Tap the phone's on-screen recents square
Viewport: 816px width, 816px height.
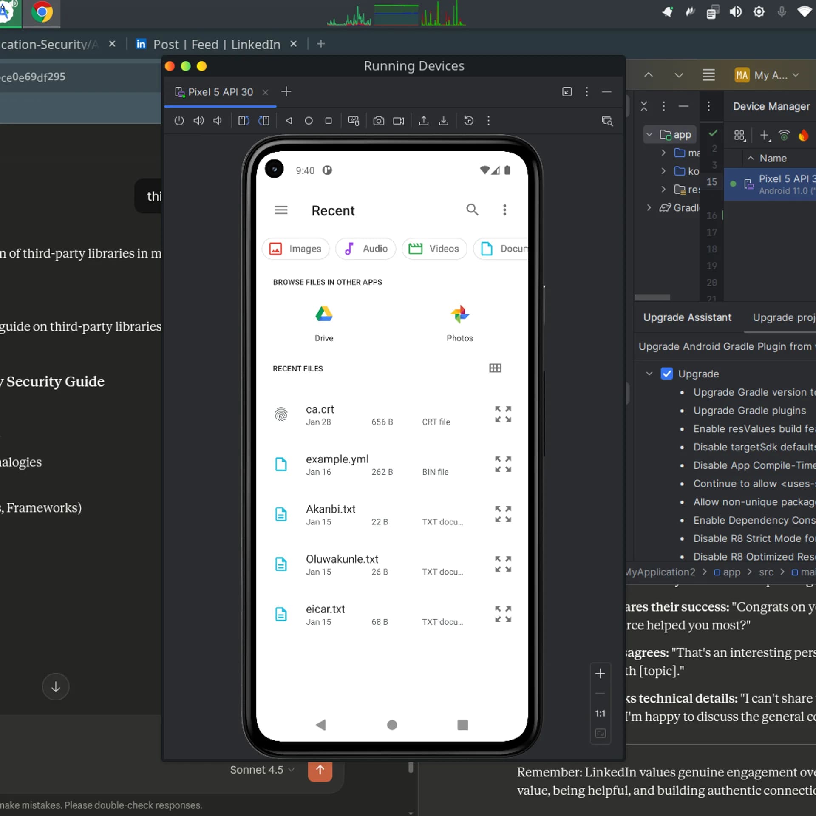pyautogui.click(x=462, y=725)
